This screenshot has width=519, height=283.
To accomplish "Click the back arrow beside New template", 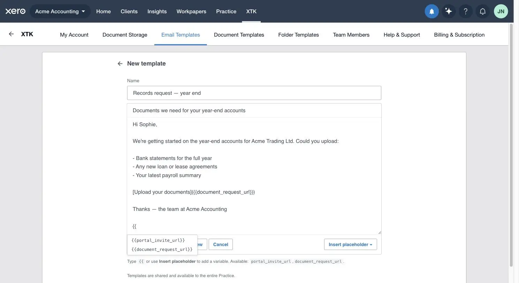I will tap(120, 63).
